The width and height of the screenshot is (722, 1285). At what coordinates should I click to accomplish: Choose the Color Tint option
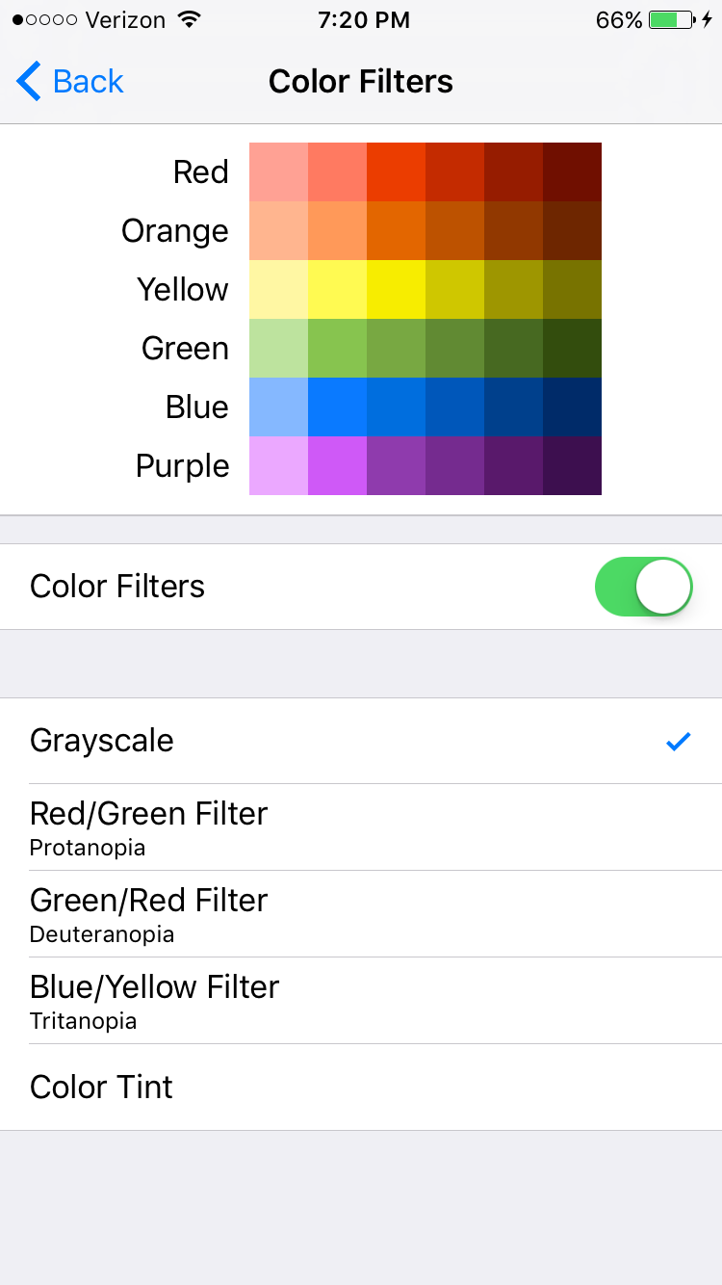[361, 1088]
